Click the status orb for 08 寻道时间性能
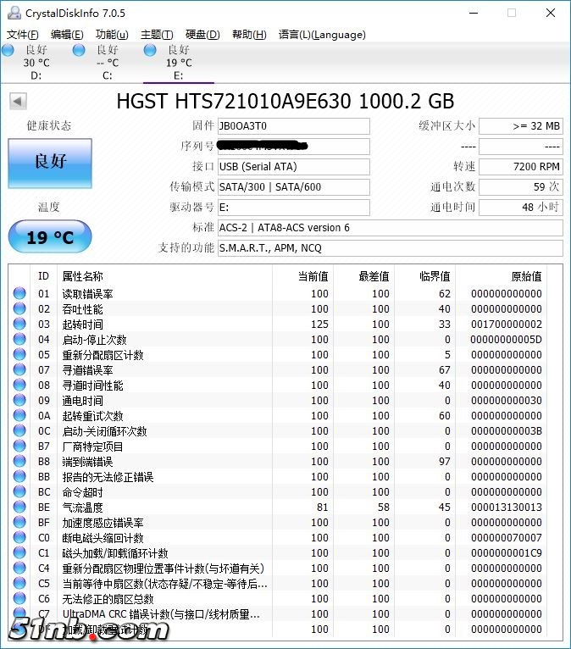The image size is (571, 649). tap(19, 385)
